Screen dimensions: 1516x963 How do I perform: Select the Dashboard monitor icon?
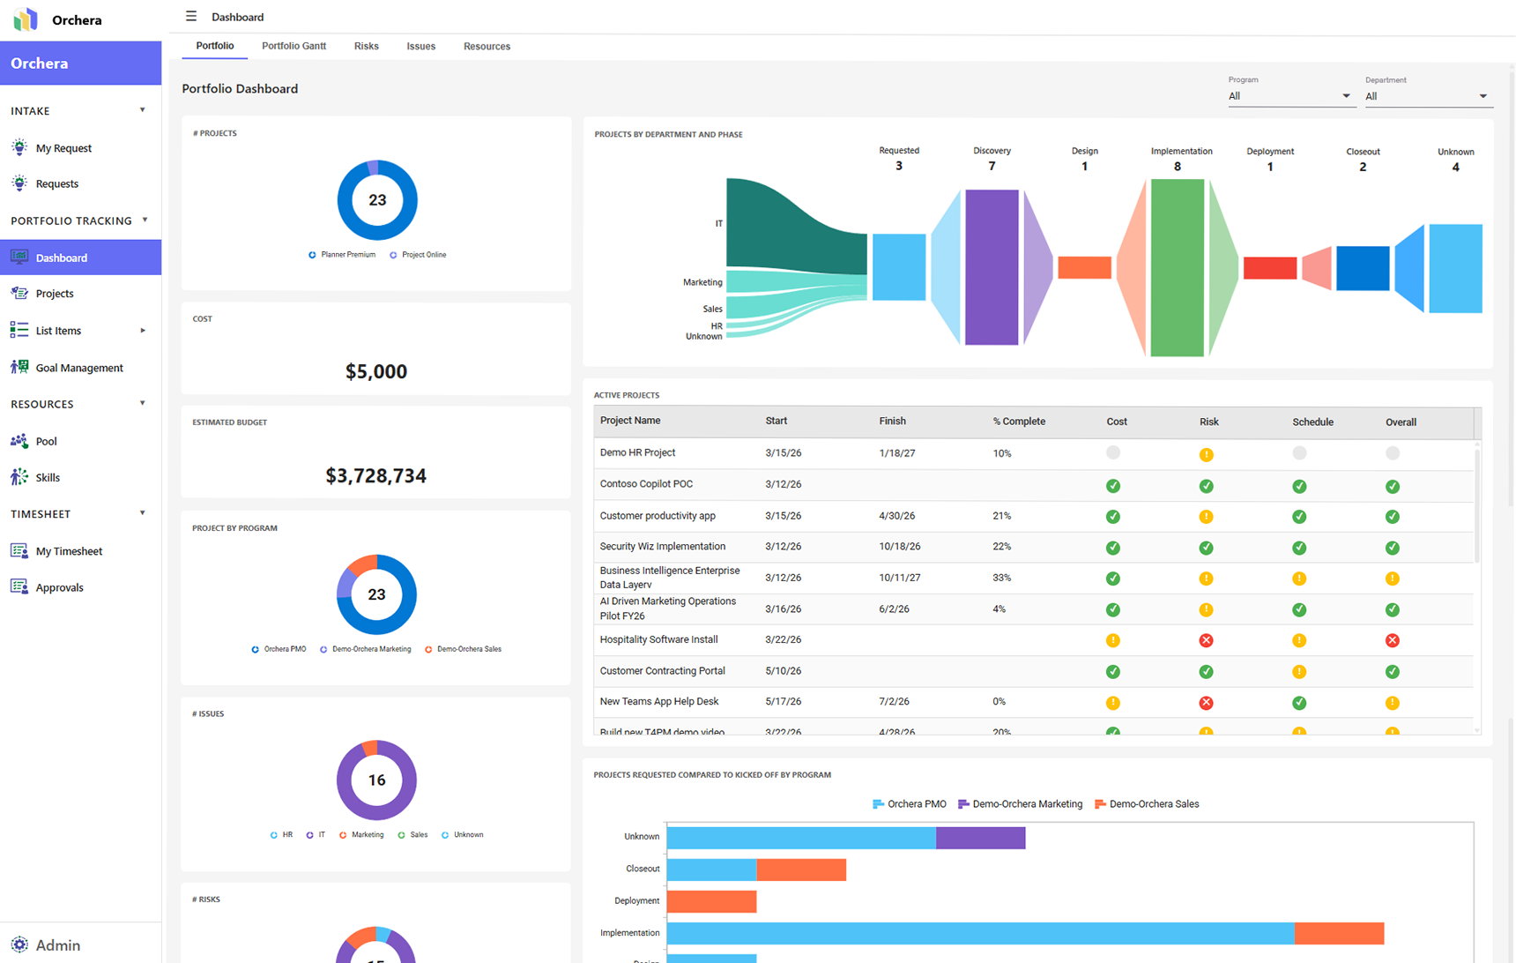coord(19,258)
